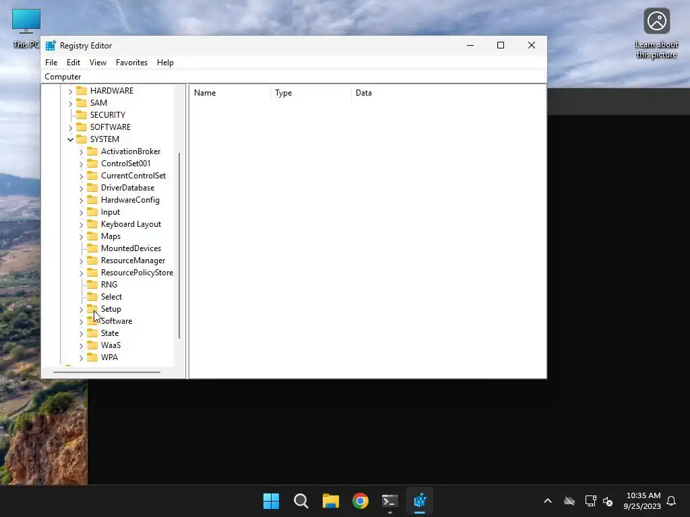Screen dimensions: 690x517
Task: Expand the WPA key
Action: click(81, 358)
